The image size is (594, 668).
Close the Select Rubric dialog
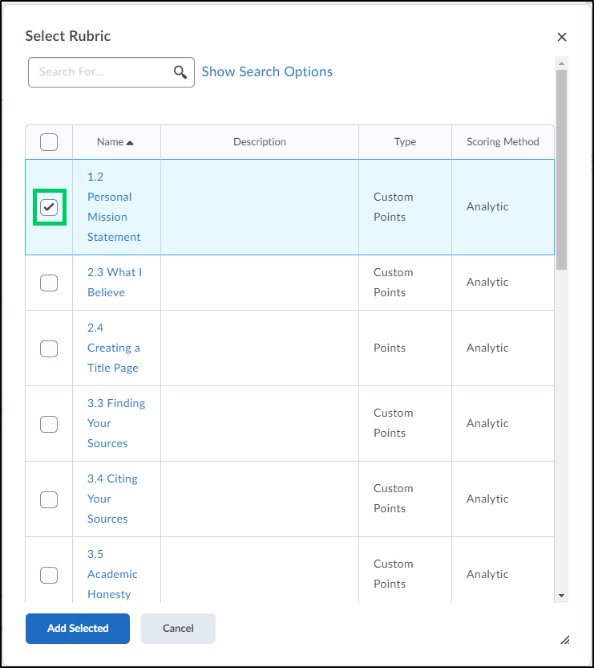click(x=562, y=37)
